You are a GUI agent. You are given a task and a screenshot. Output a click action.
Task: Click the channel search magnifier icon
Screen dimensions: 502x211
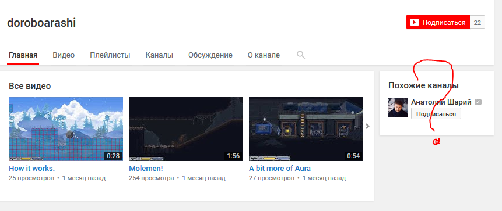(x=301, y=55)
